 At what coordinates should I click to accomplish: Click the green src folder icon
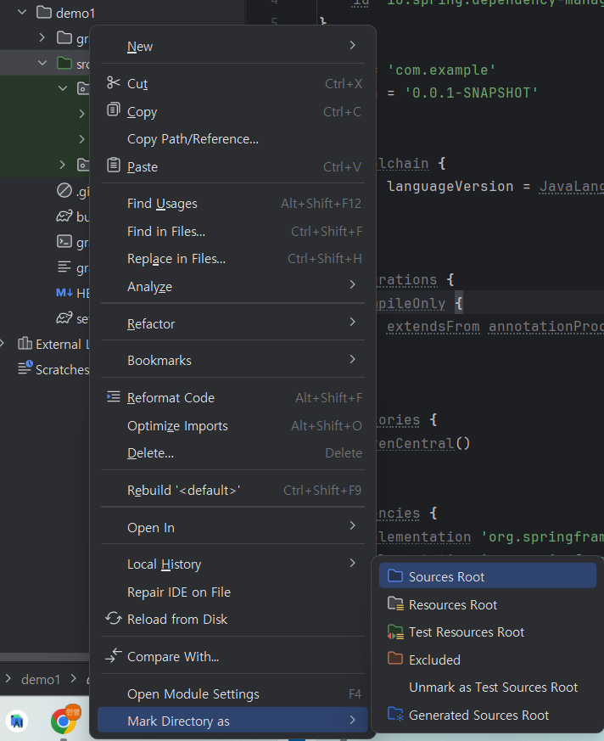coord(64,63)
